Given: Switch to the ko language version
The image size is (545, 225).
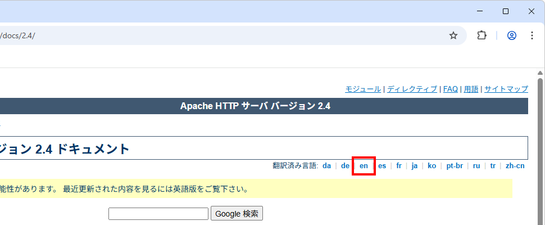Looking at the screenshot, I should click(x=432, y=166).
